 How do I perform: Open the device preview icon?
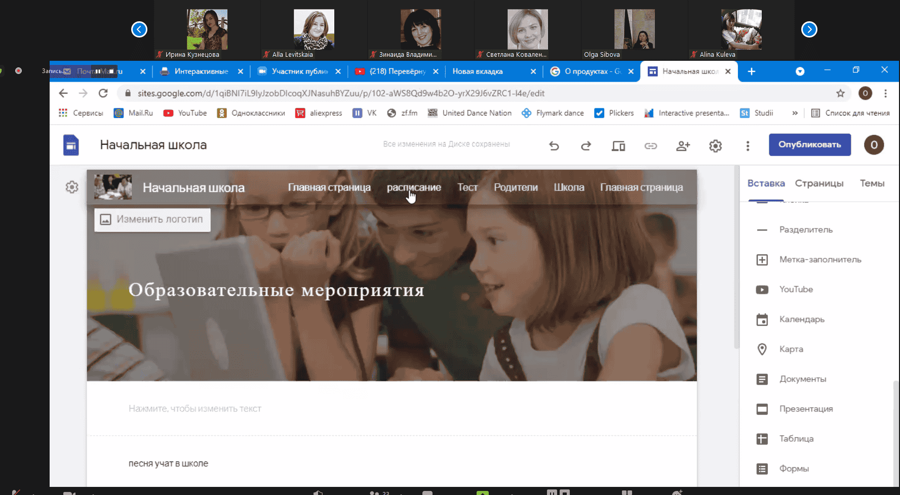618,146
